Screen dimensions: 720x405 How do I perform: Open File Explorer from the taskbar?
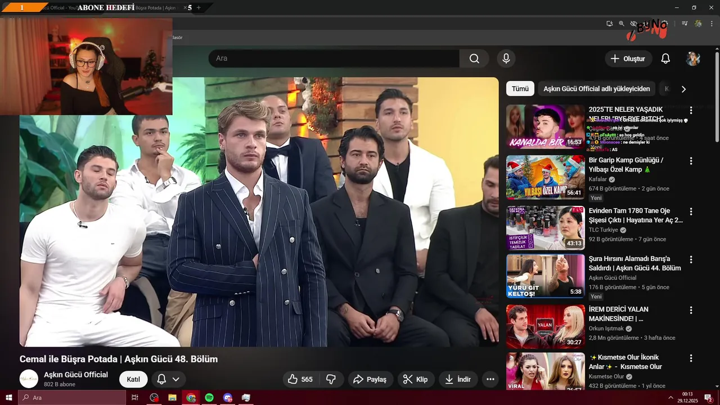coord(172,398)
